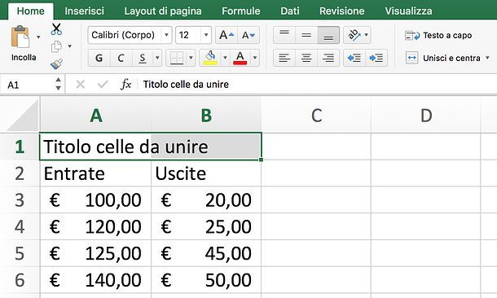The height and width of the screenshot is (298, 497).
Task: Align text left
Action: pyautogui.click(x=284, y=58)
